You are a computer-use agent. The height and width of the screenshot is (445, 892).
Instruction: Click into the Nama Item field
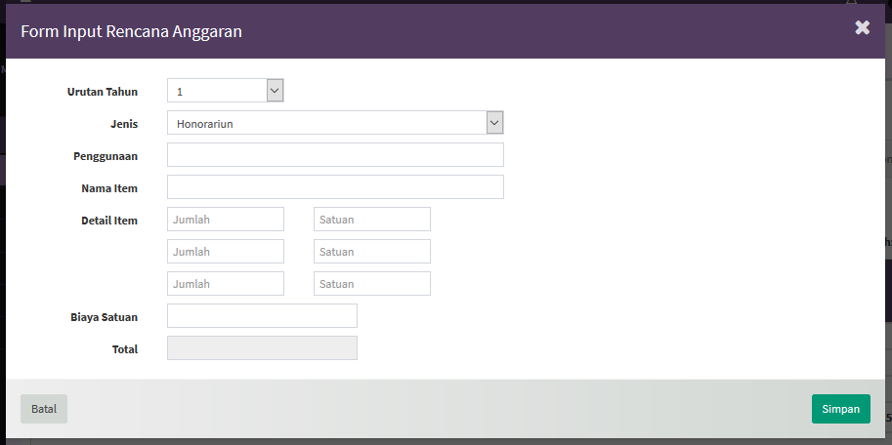pyautogui.click(x=335, y=187)
